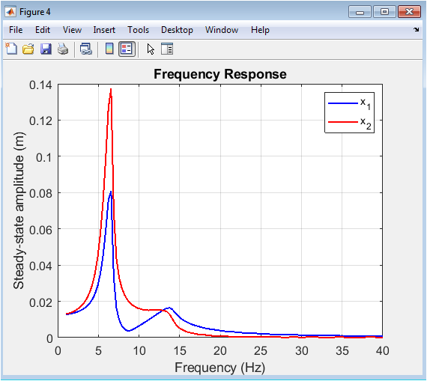This screenshot has width=427, height=381.
Task: Print the figure with the printer icon
Action: click(x=63, y=49)
